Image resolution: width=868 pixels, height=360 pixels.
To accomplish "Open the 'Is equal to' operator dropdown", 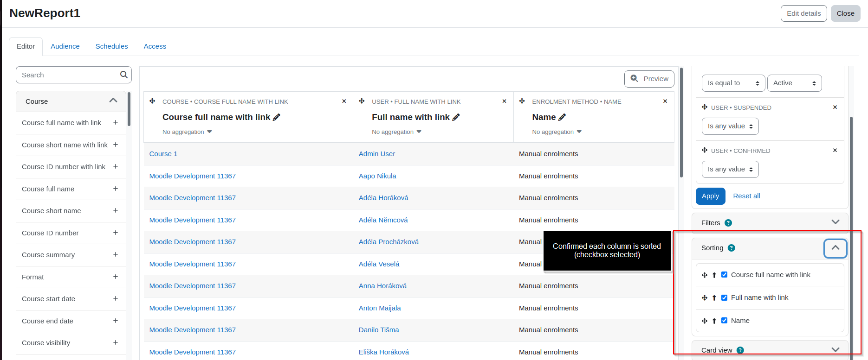I will (x=733, y=83).
